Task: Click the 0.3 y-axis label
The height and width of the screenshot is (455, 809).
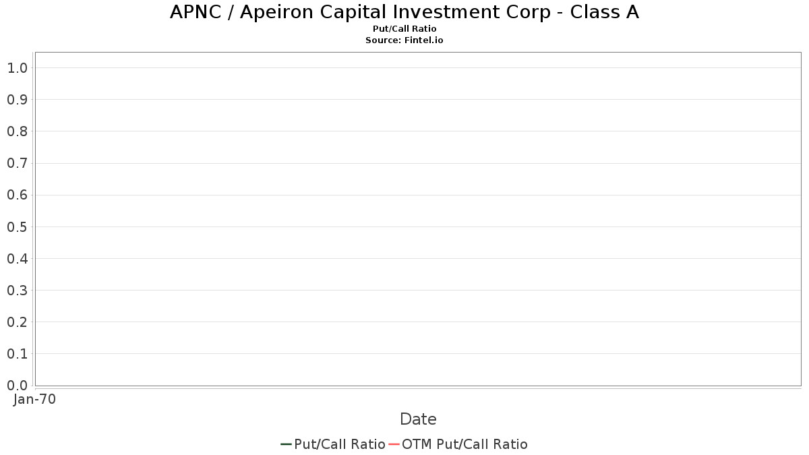Action: pos(17,291)
